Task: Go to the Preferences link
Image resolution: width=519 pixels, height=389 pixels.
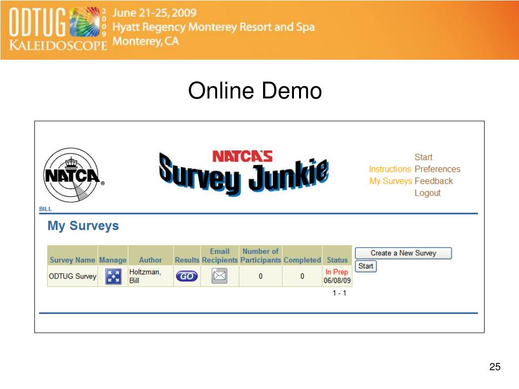Action: 437,169
